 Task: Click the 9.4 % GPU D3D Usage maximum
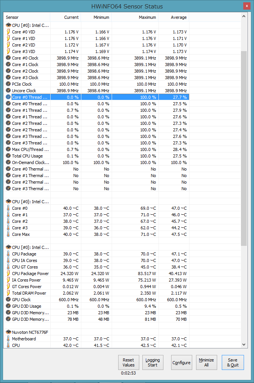click(150, 306)
